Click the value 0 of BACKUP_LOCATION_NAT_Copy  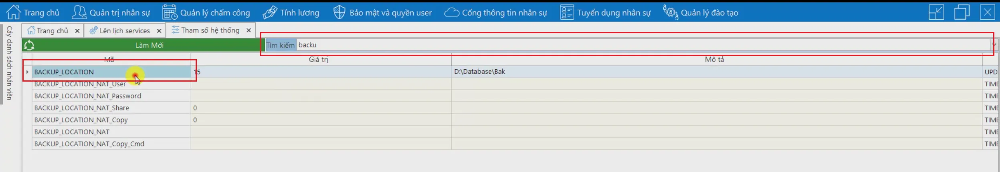[321, 120]
